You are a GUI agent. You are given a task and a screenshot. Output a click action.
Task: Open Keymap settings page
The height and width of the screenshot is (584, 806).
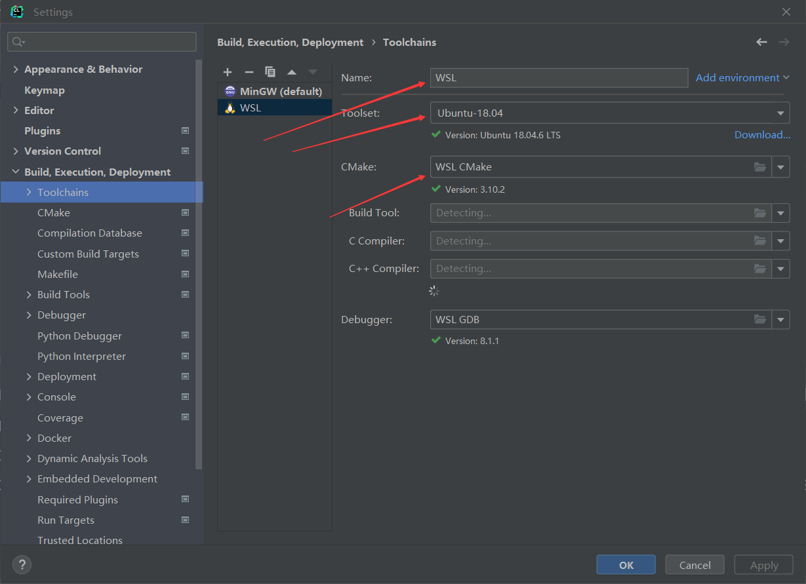(45, 90)
